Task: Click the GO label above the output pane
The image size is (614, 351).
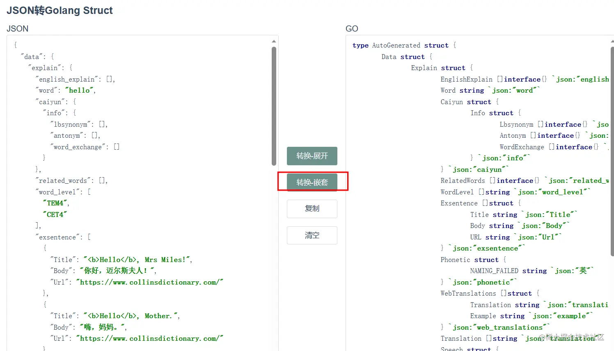Action: [x=352, y=29]
